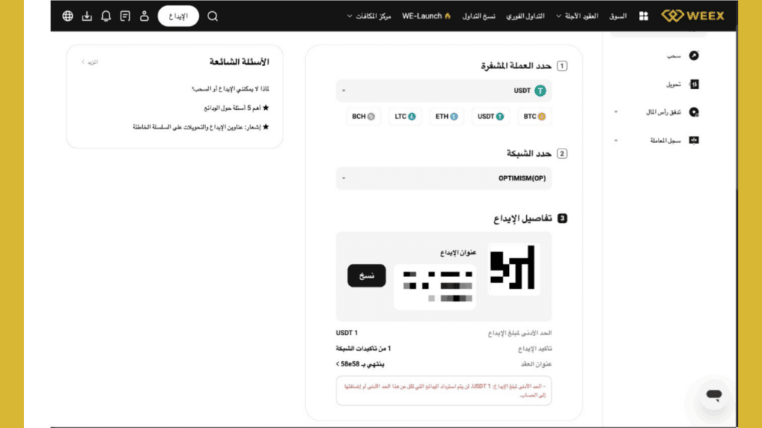Screen dimensions: 762x428
Task: Open the top 5 deposit questions FAQ
Action: pos(236,108)
